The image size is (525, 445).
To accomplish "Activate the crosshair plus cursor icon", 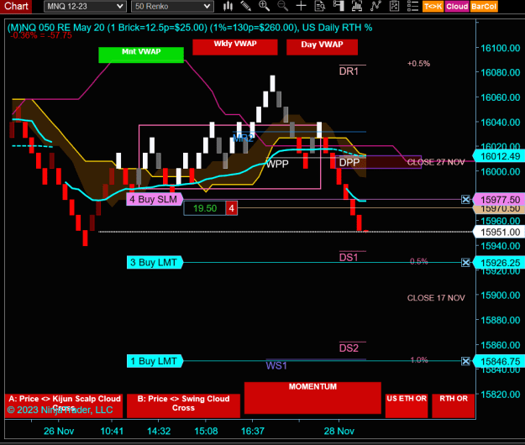I will pos(302,6).
